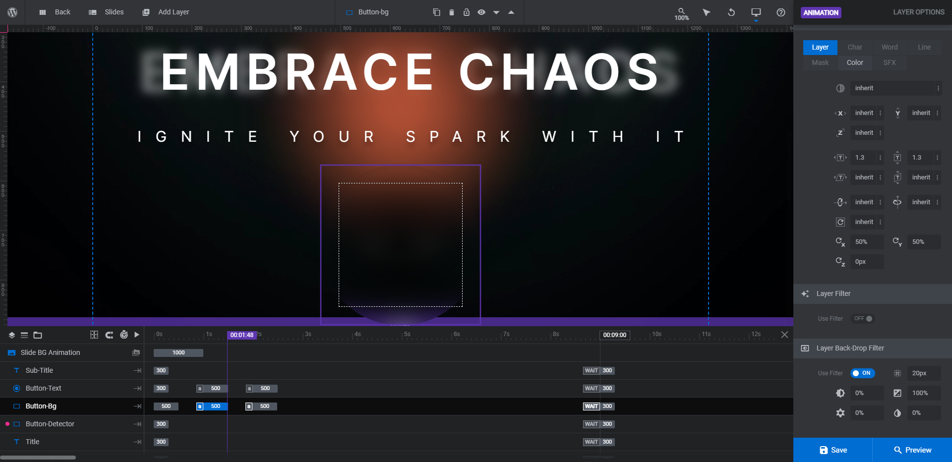The height and width of the screenshot is (462, 952).
Task: Select the Slide BG Animation row
Action: pos(72,352)
